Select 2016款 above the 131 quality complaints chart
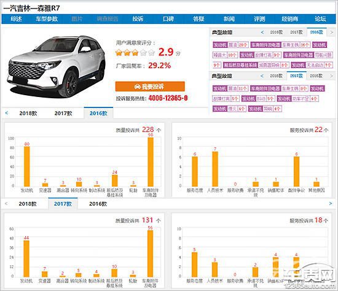 [x=98, y=204]
